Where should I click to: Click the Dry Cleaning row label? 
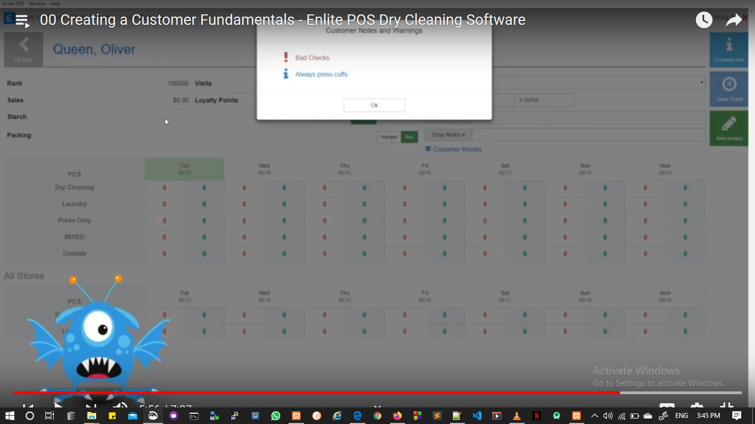pyautogui.click(x=75, y=187)
